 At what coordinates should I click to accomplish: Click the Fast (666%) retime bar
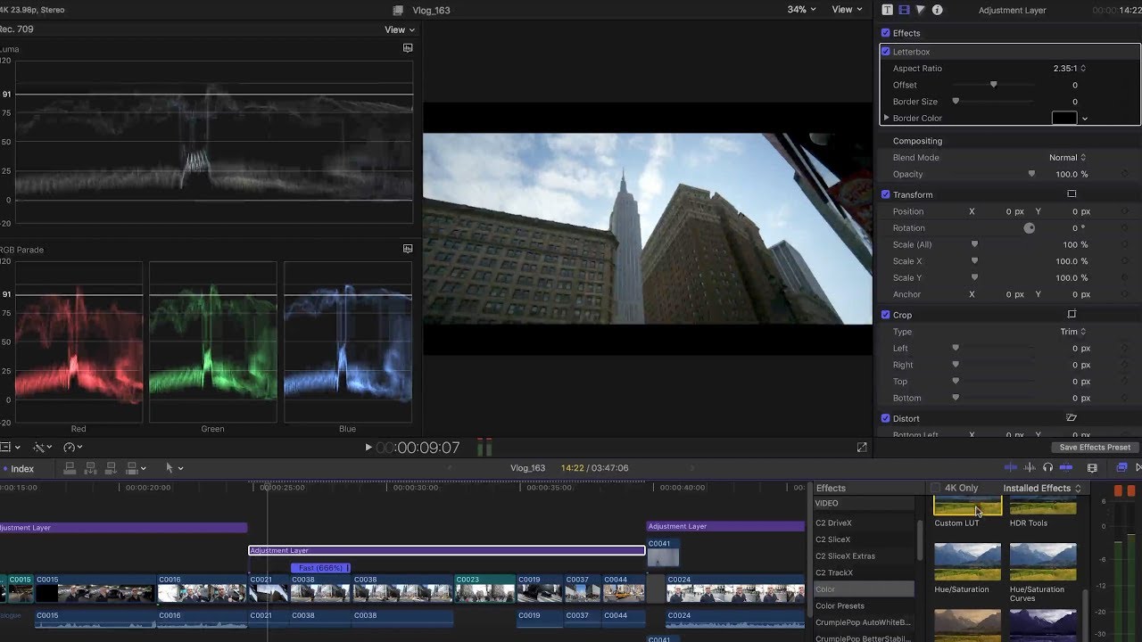320,568
